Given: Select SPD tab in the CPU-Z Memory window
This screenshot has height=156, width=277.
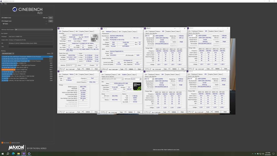Looking at the screenshot, I should coord(76,75).
